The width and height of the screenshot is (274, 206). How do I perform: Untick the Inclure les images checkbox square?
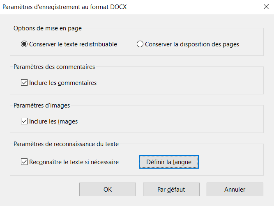click(x=24, y=121)
